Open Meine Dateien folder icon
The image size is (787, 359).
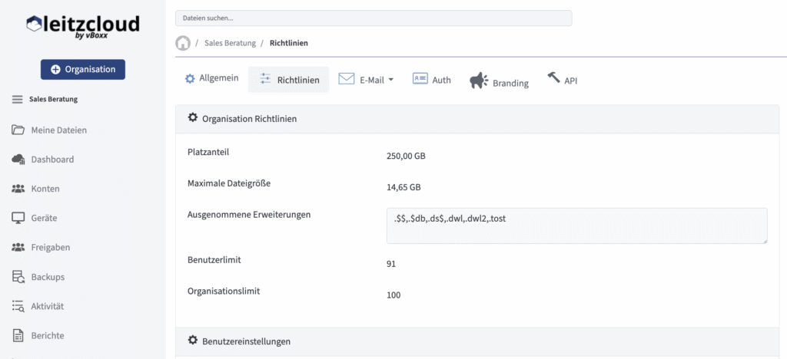click(18, 130)
